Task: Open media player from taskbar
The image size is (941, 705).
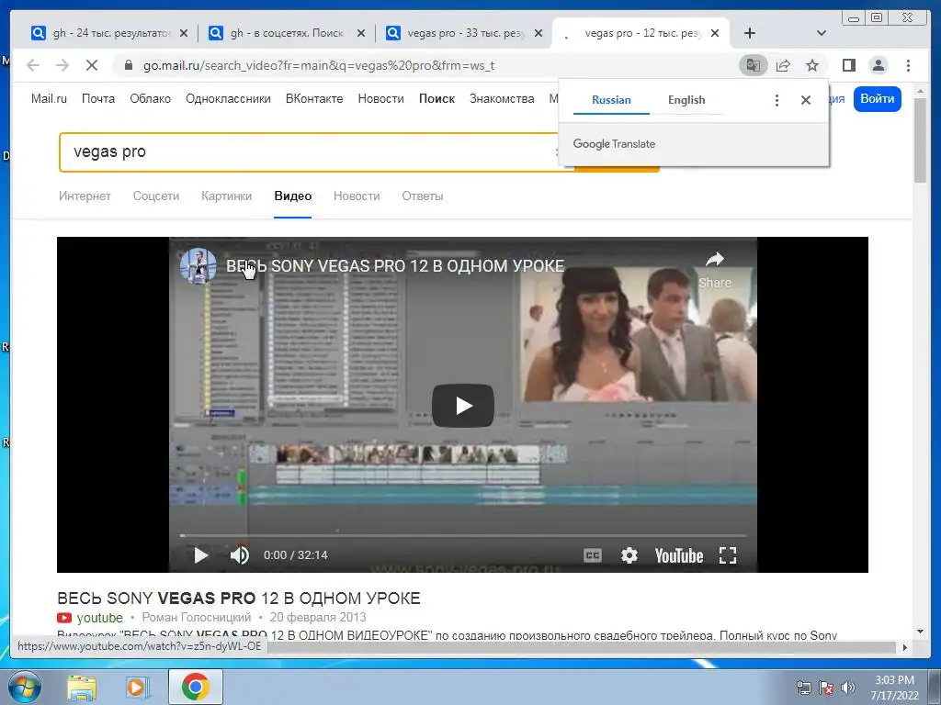Action: [138, 687]
